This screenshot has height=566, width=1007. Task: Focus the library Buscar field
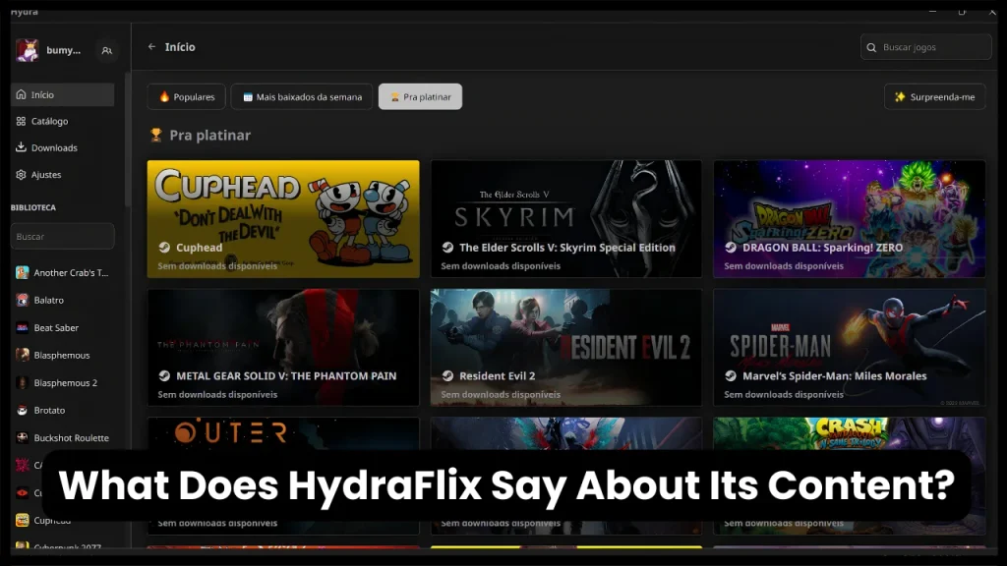click(62, 236)
